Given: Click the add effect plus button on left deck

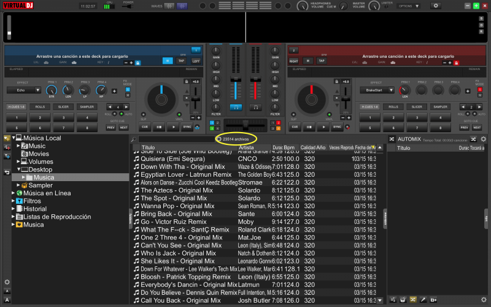Looking at the screenshot, I should tap(114, 91).
